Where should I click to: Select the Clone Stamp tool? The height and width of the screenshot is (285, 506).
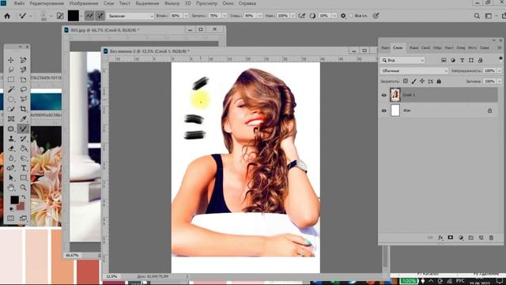pos(11,139)
